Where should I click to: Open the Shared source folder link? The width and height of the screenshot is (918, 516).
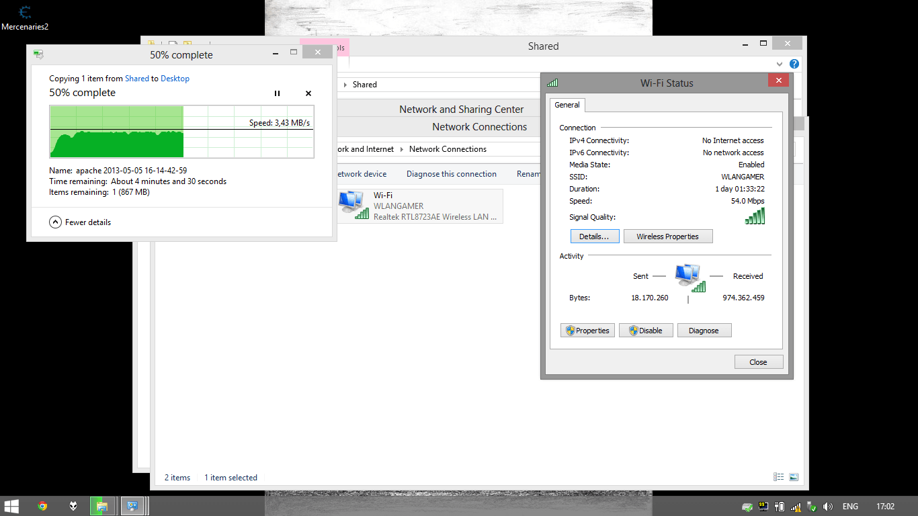tap(136, 79)
